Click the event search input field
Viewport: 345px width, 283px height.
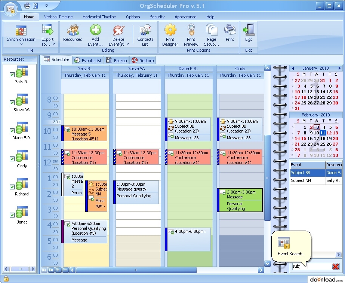pos(311,266)
